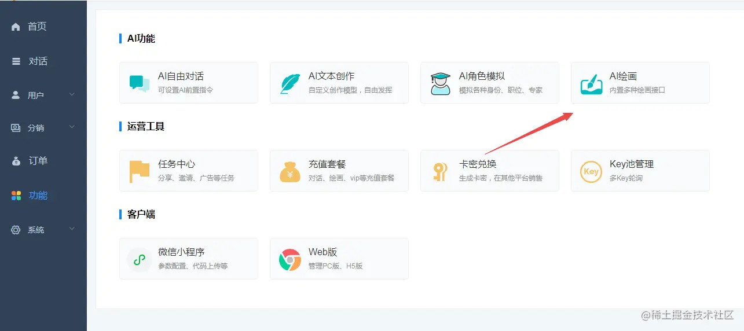Image resolution: width=744 pixels, height=331 pixels.
Task: Open the AI文本创作 card title
Action: click(331, 76)
